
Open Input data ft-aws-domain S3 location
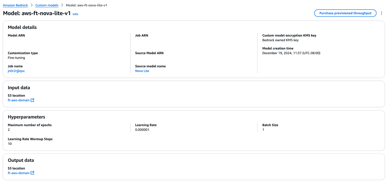[x=18, y=100]
